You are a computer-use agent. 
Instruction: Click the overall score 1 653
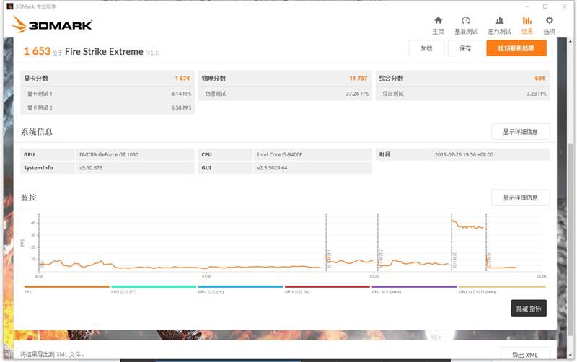[37, 51]
